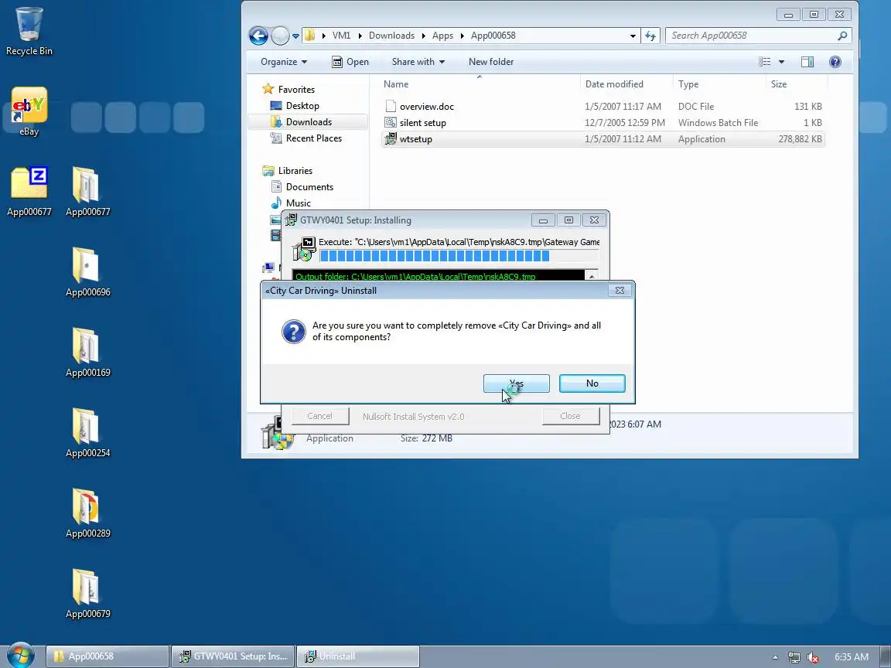Sort by Date modified column header
Image resolution: width=891 pixels, height=668 pixels.
tap(626, 84)
